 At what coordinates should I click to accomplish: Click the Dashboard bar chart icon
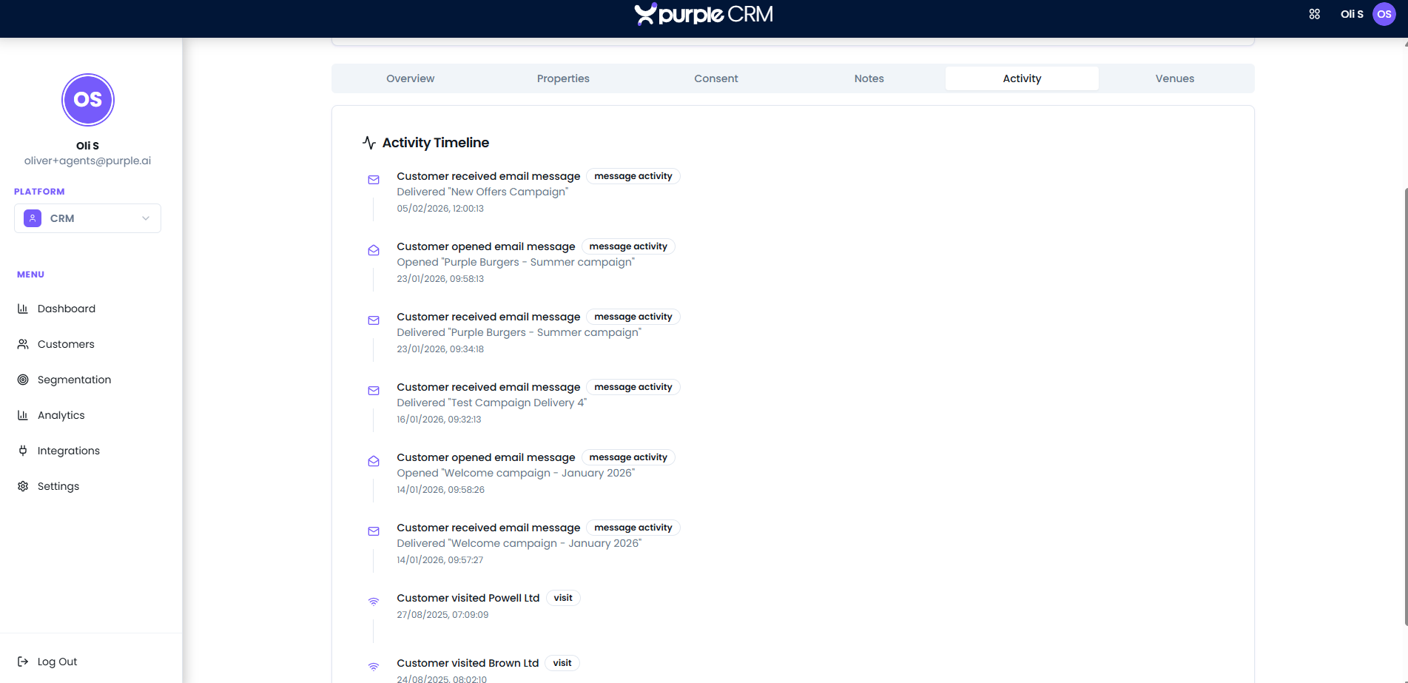[23, 309]
